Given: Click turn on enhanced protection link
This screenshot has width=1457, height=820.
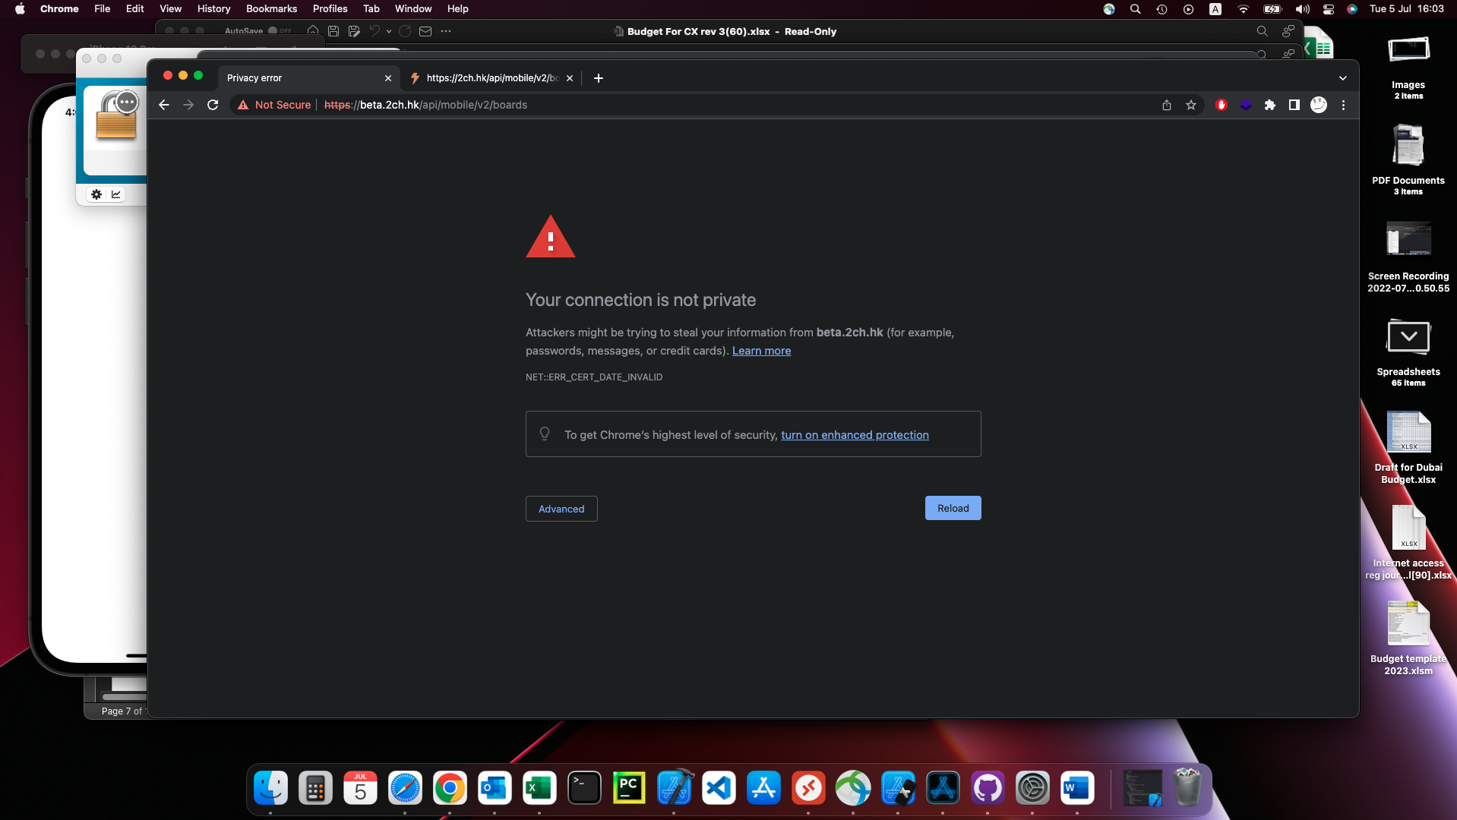Looking at the screenshot, I should (x=855, y=435).
